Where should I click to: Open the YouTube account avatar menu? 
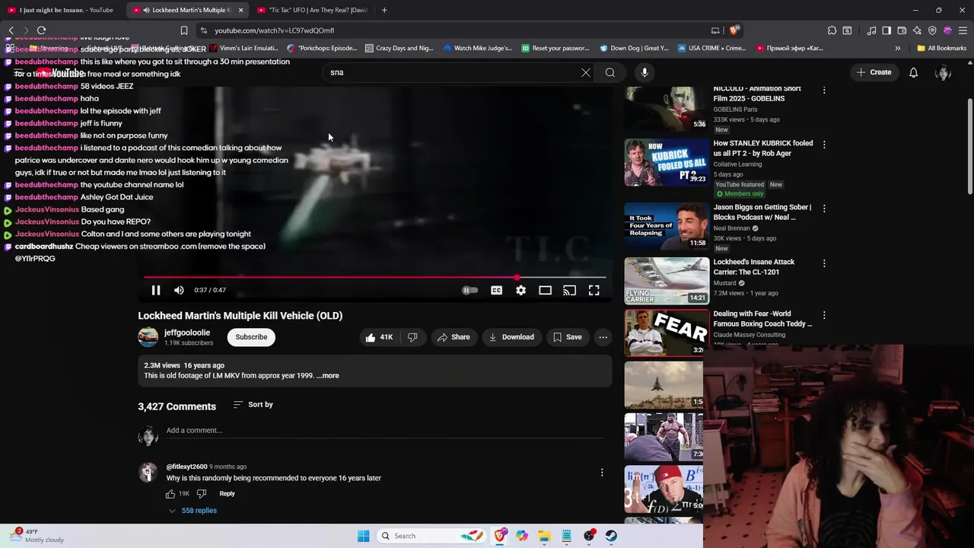pyautogui.click(x=944, y=72)
